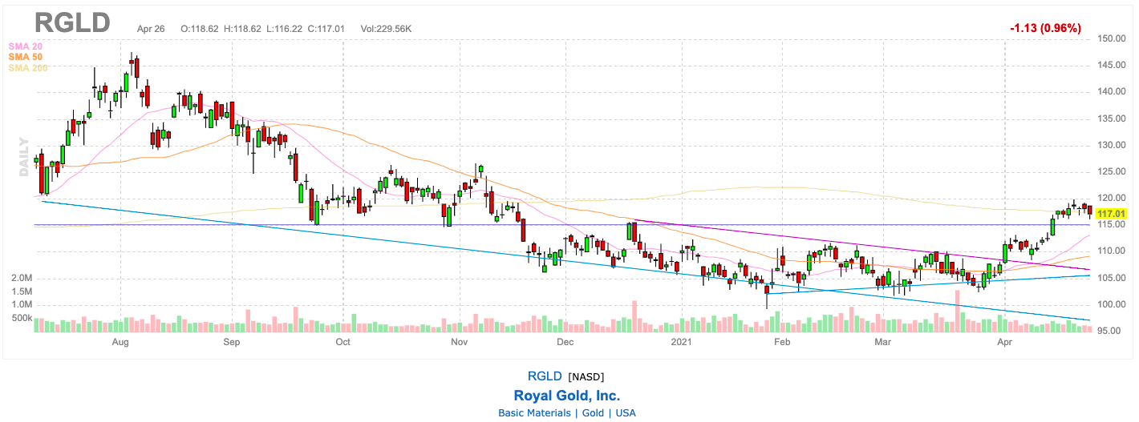Image resolution: width=1139 pixels, height=422 pixels.
Task: Click the yellow 117.01 last price tag
Action: pos(1110,214)
